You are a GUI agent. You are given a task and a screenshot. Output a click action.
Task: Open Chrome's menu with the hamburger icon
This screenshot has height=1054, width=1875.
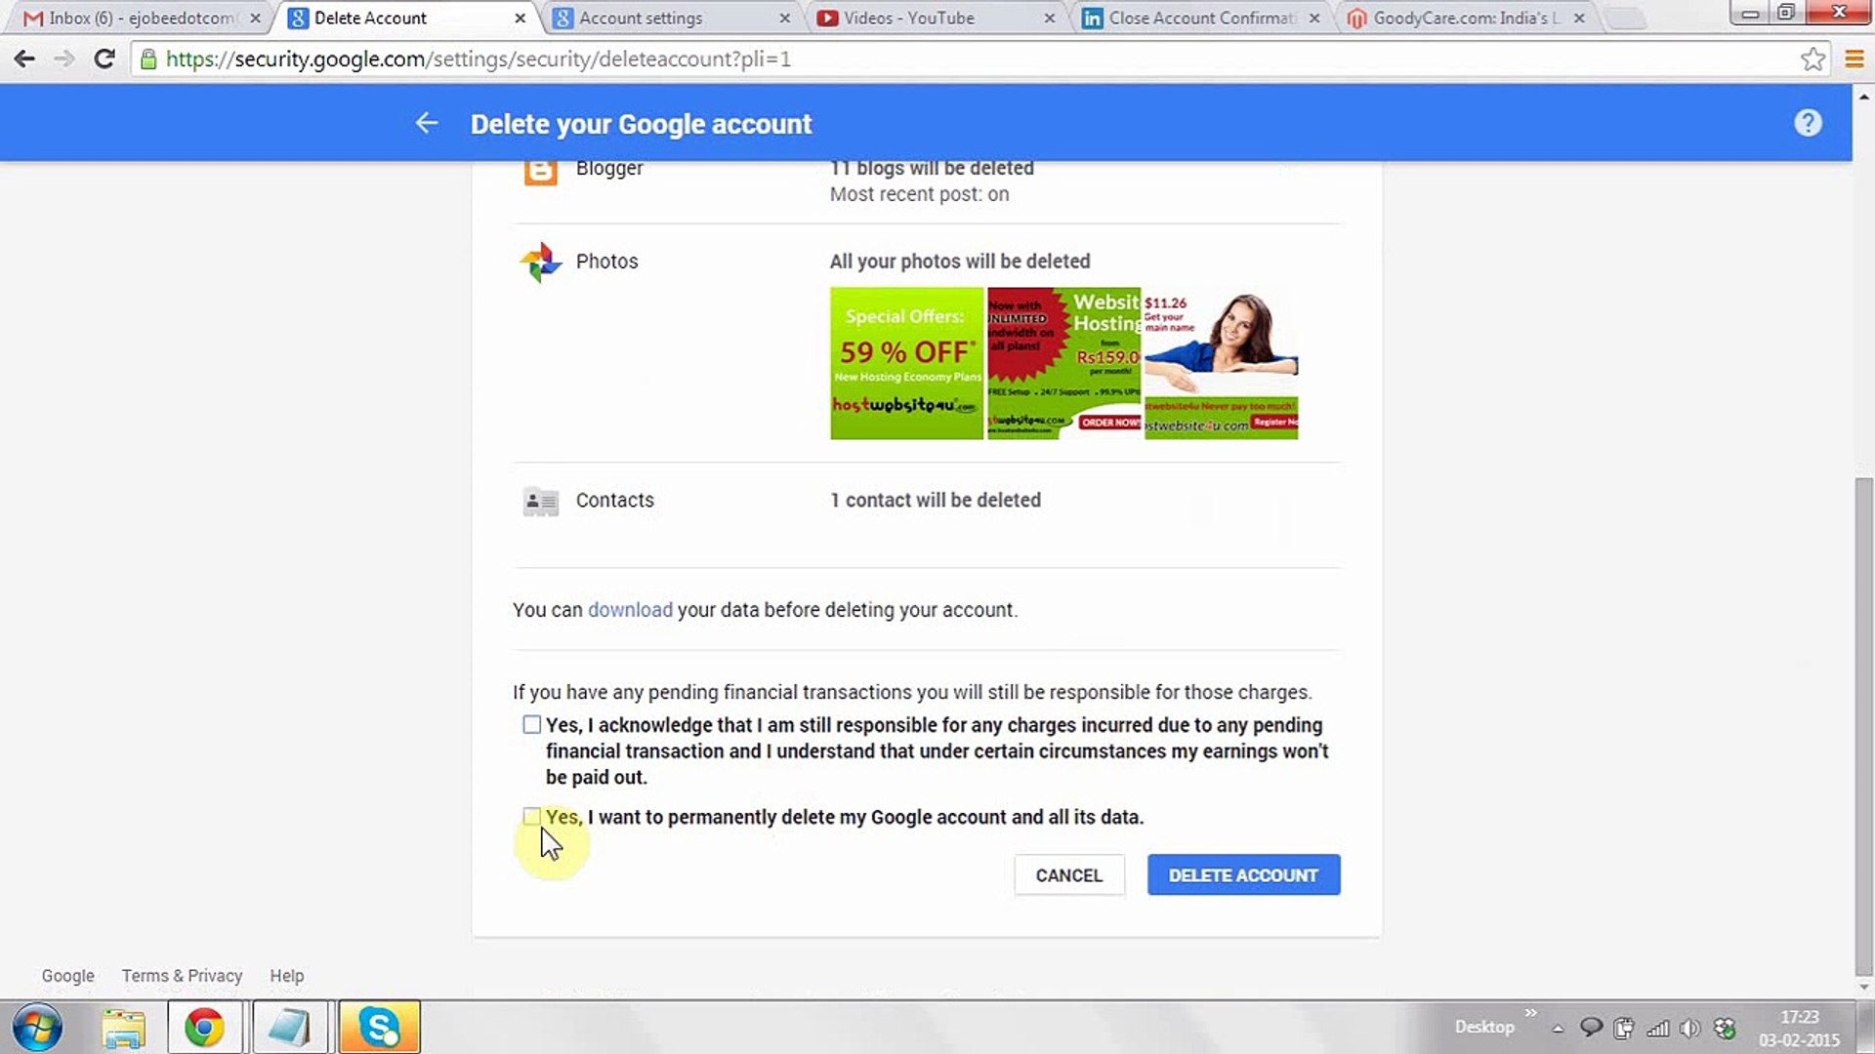1854,59
